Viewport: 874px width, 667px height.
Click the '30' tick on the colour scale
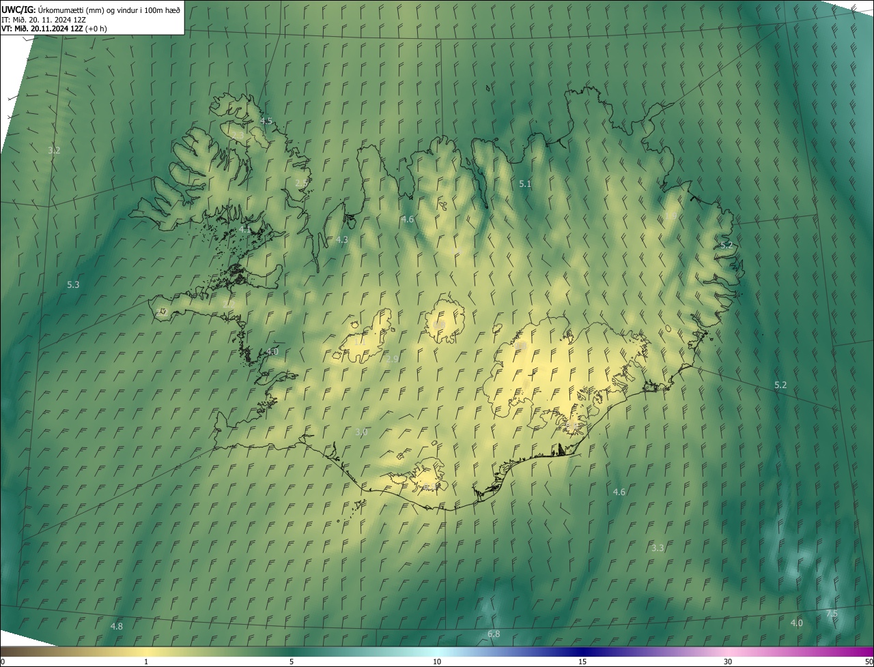tap(728, 662)
